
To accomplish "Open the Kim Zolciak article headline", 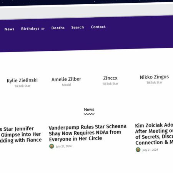I will 154,134.
